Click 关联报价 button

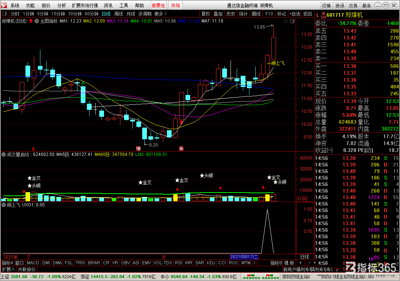pos(27,269)
